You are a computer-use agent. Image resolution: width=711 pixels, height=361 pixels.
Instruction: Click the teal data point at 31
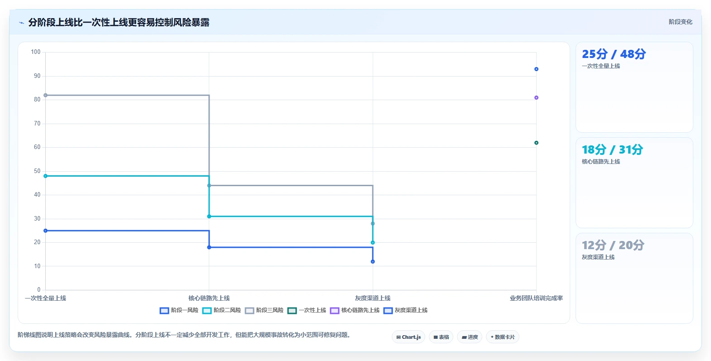tap(209, 217)
